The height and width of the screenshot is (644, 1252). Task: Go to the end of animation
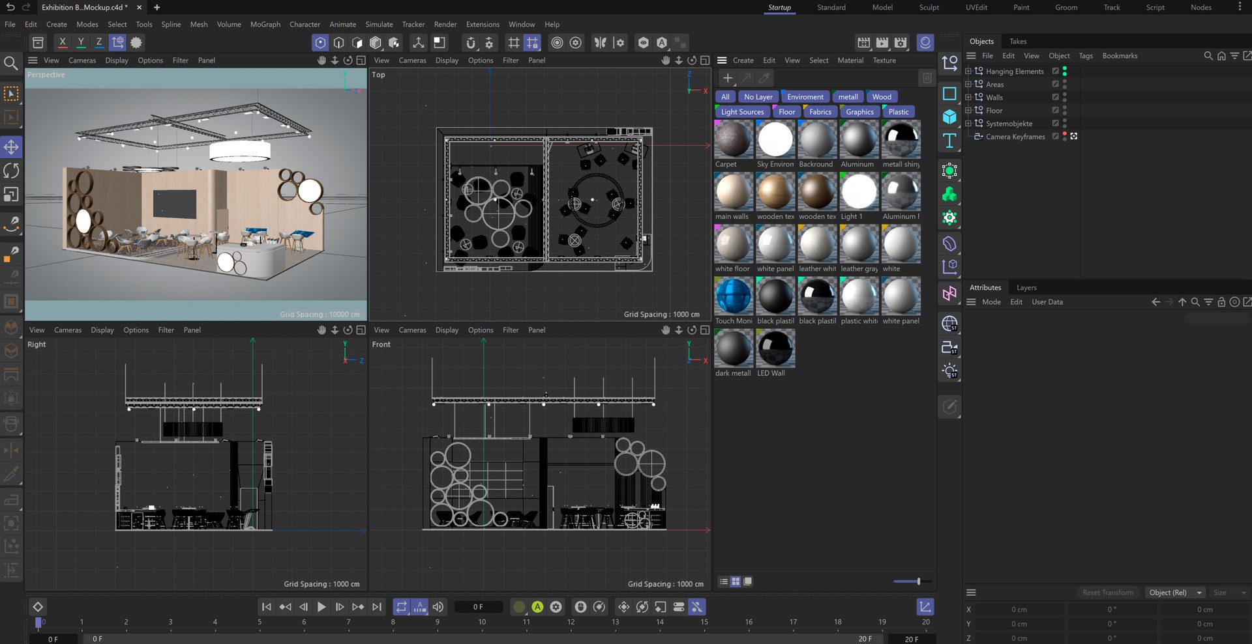pyautogui.click(x=377, y=607)
